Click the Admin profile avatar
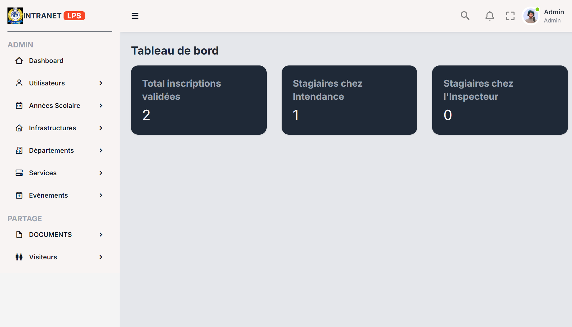Viewport: 572px width, 327px height. point(531,16)
